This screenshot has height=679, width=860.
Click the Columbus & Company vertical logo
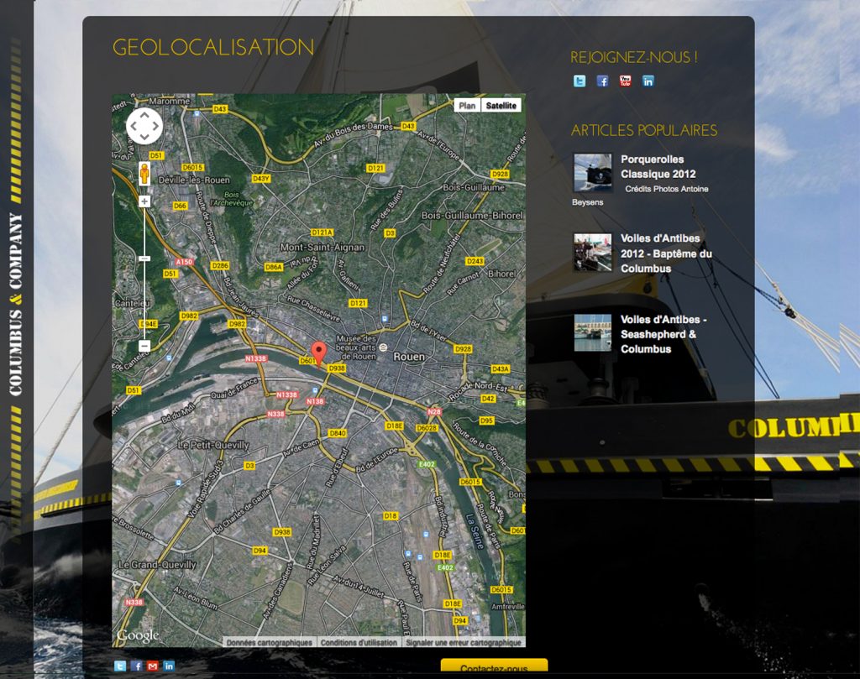pyautogui.click(x=16, y=305)
